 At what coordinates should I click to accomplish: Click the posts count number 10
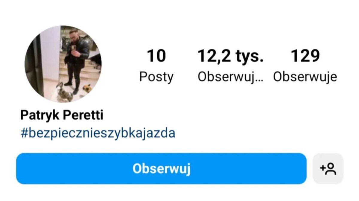pyautogui.click(x=156, y=56)
